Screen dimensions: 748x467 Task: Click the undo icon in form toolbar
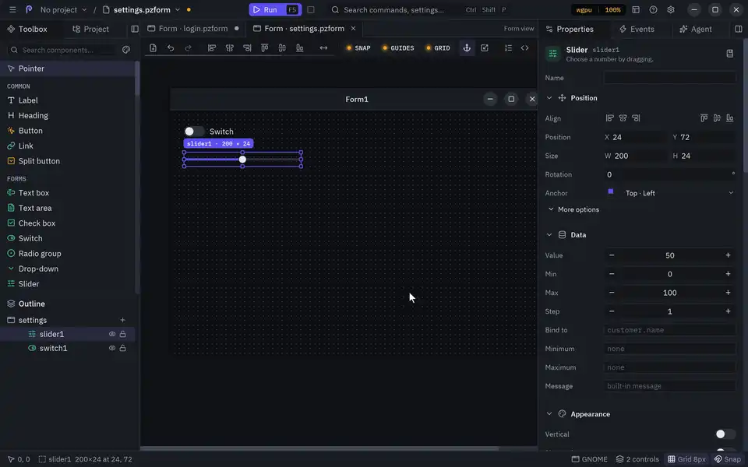[171, 47]
